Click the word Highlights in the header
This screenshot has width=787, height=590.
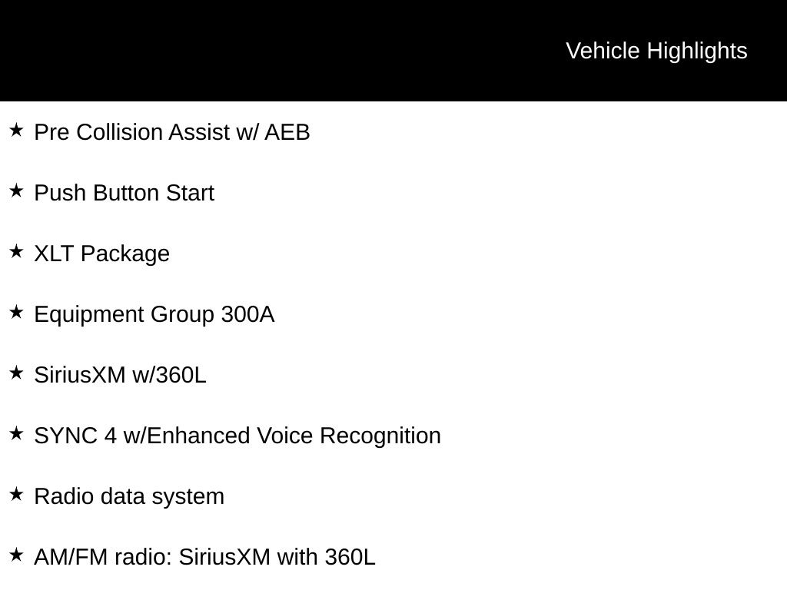point(697,51)
